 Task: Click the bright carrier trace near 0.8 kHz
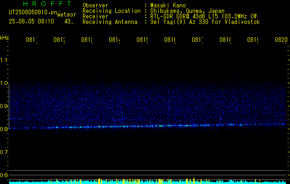pyautogui.click(x=147, y=126)
